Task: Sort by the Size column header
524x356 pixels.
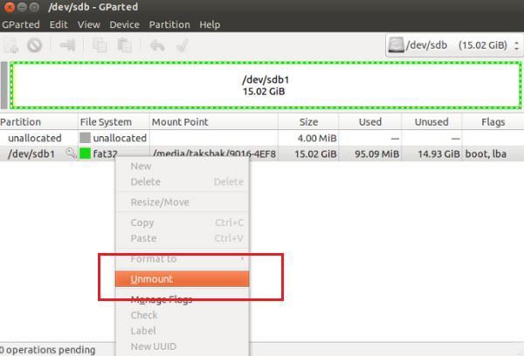Action: (x=308, y=122)
